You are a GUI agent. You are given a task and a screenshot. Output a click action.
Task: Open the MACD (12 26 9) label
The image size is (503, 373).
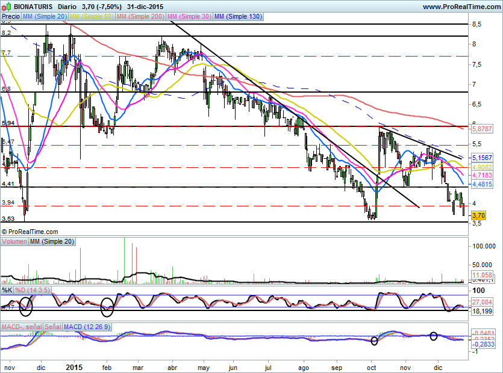(89, 327)
